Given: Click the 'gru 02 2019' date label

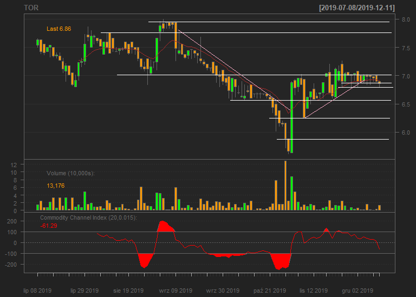Looking at the screenshot, I should [357, 291].
